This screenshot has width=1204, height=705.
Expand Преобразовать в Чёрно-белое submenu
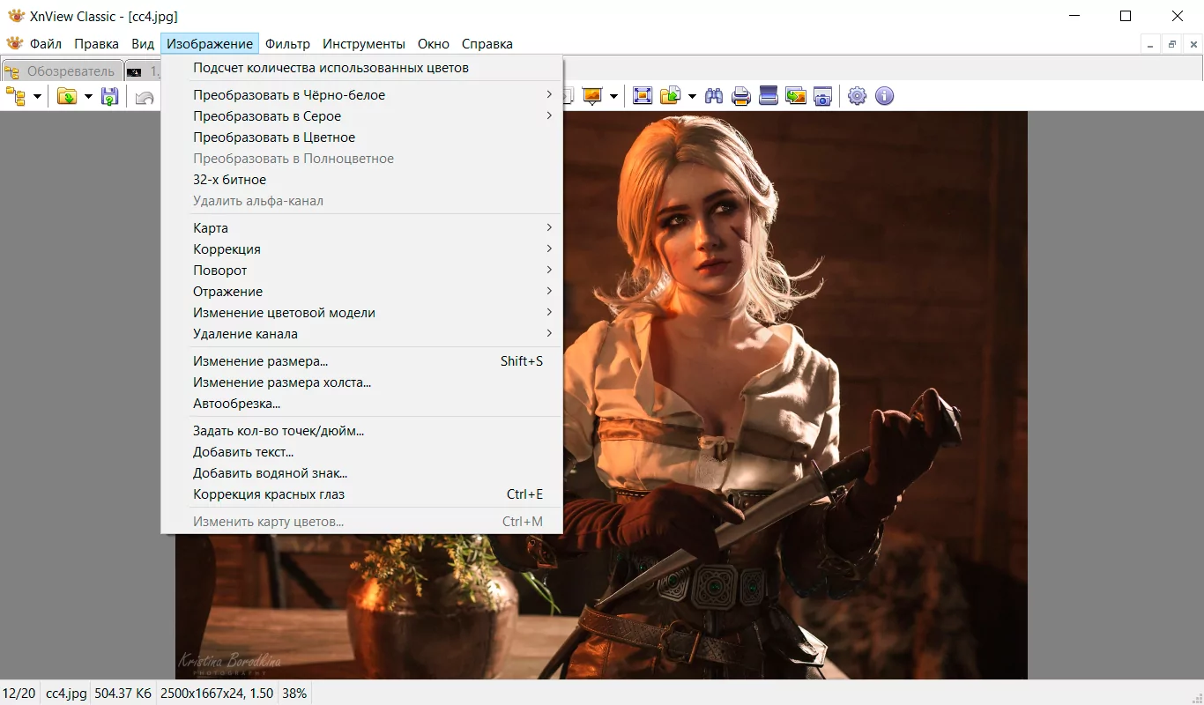(361, 95)
